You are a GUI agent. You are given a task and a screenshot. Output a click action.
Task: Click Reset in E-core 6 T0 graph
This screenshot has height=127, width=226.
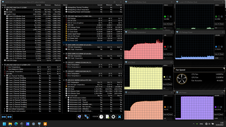pos(222,24)
